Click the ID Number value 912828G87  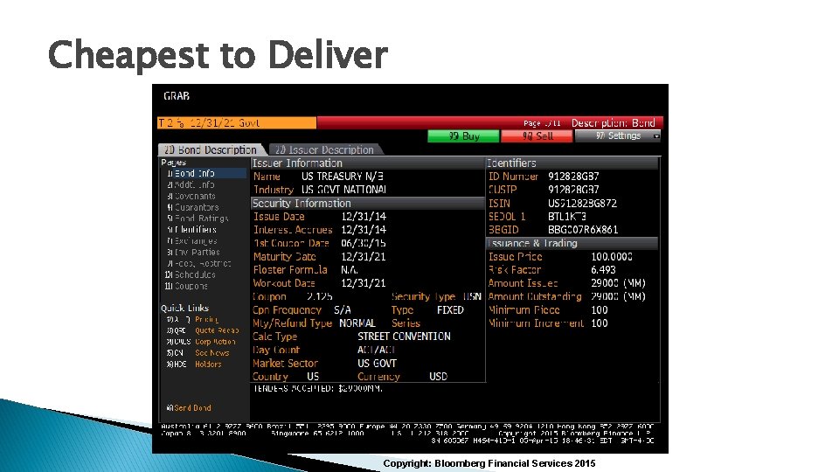[573, 177]
